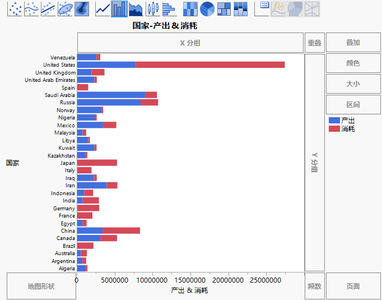This screenshot has height=300, width=382.
Task: Click the Ellipse element icon
Action: [x=66, y=8]
